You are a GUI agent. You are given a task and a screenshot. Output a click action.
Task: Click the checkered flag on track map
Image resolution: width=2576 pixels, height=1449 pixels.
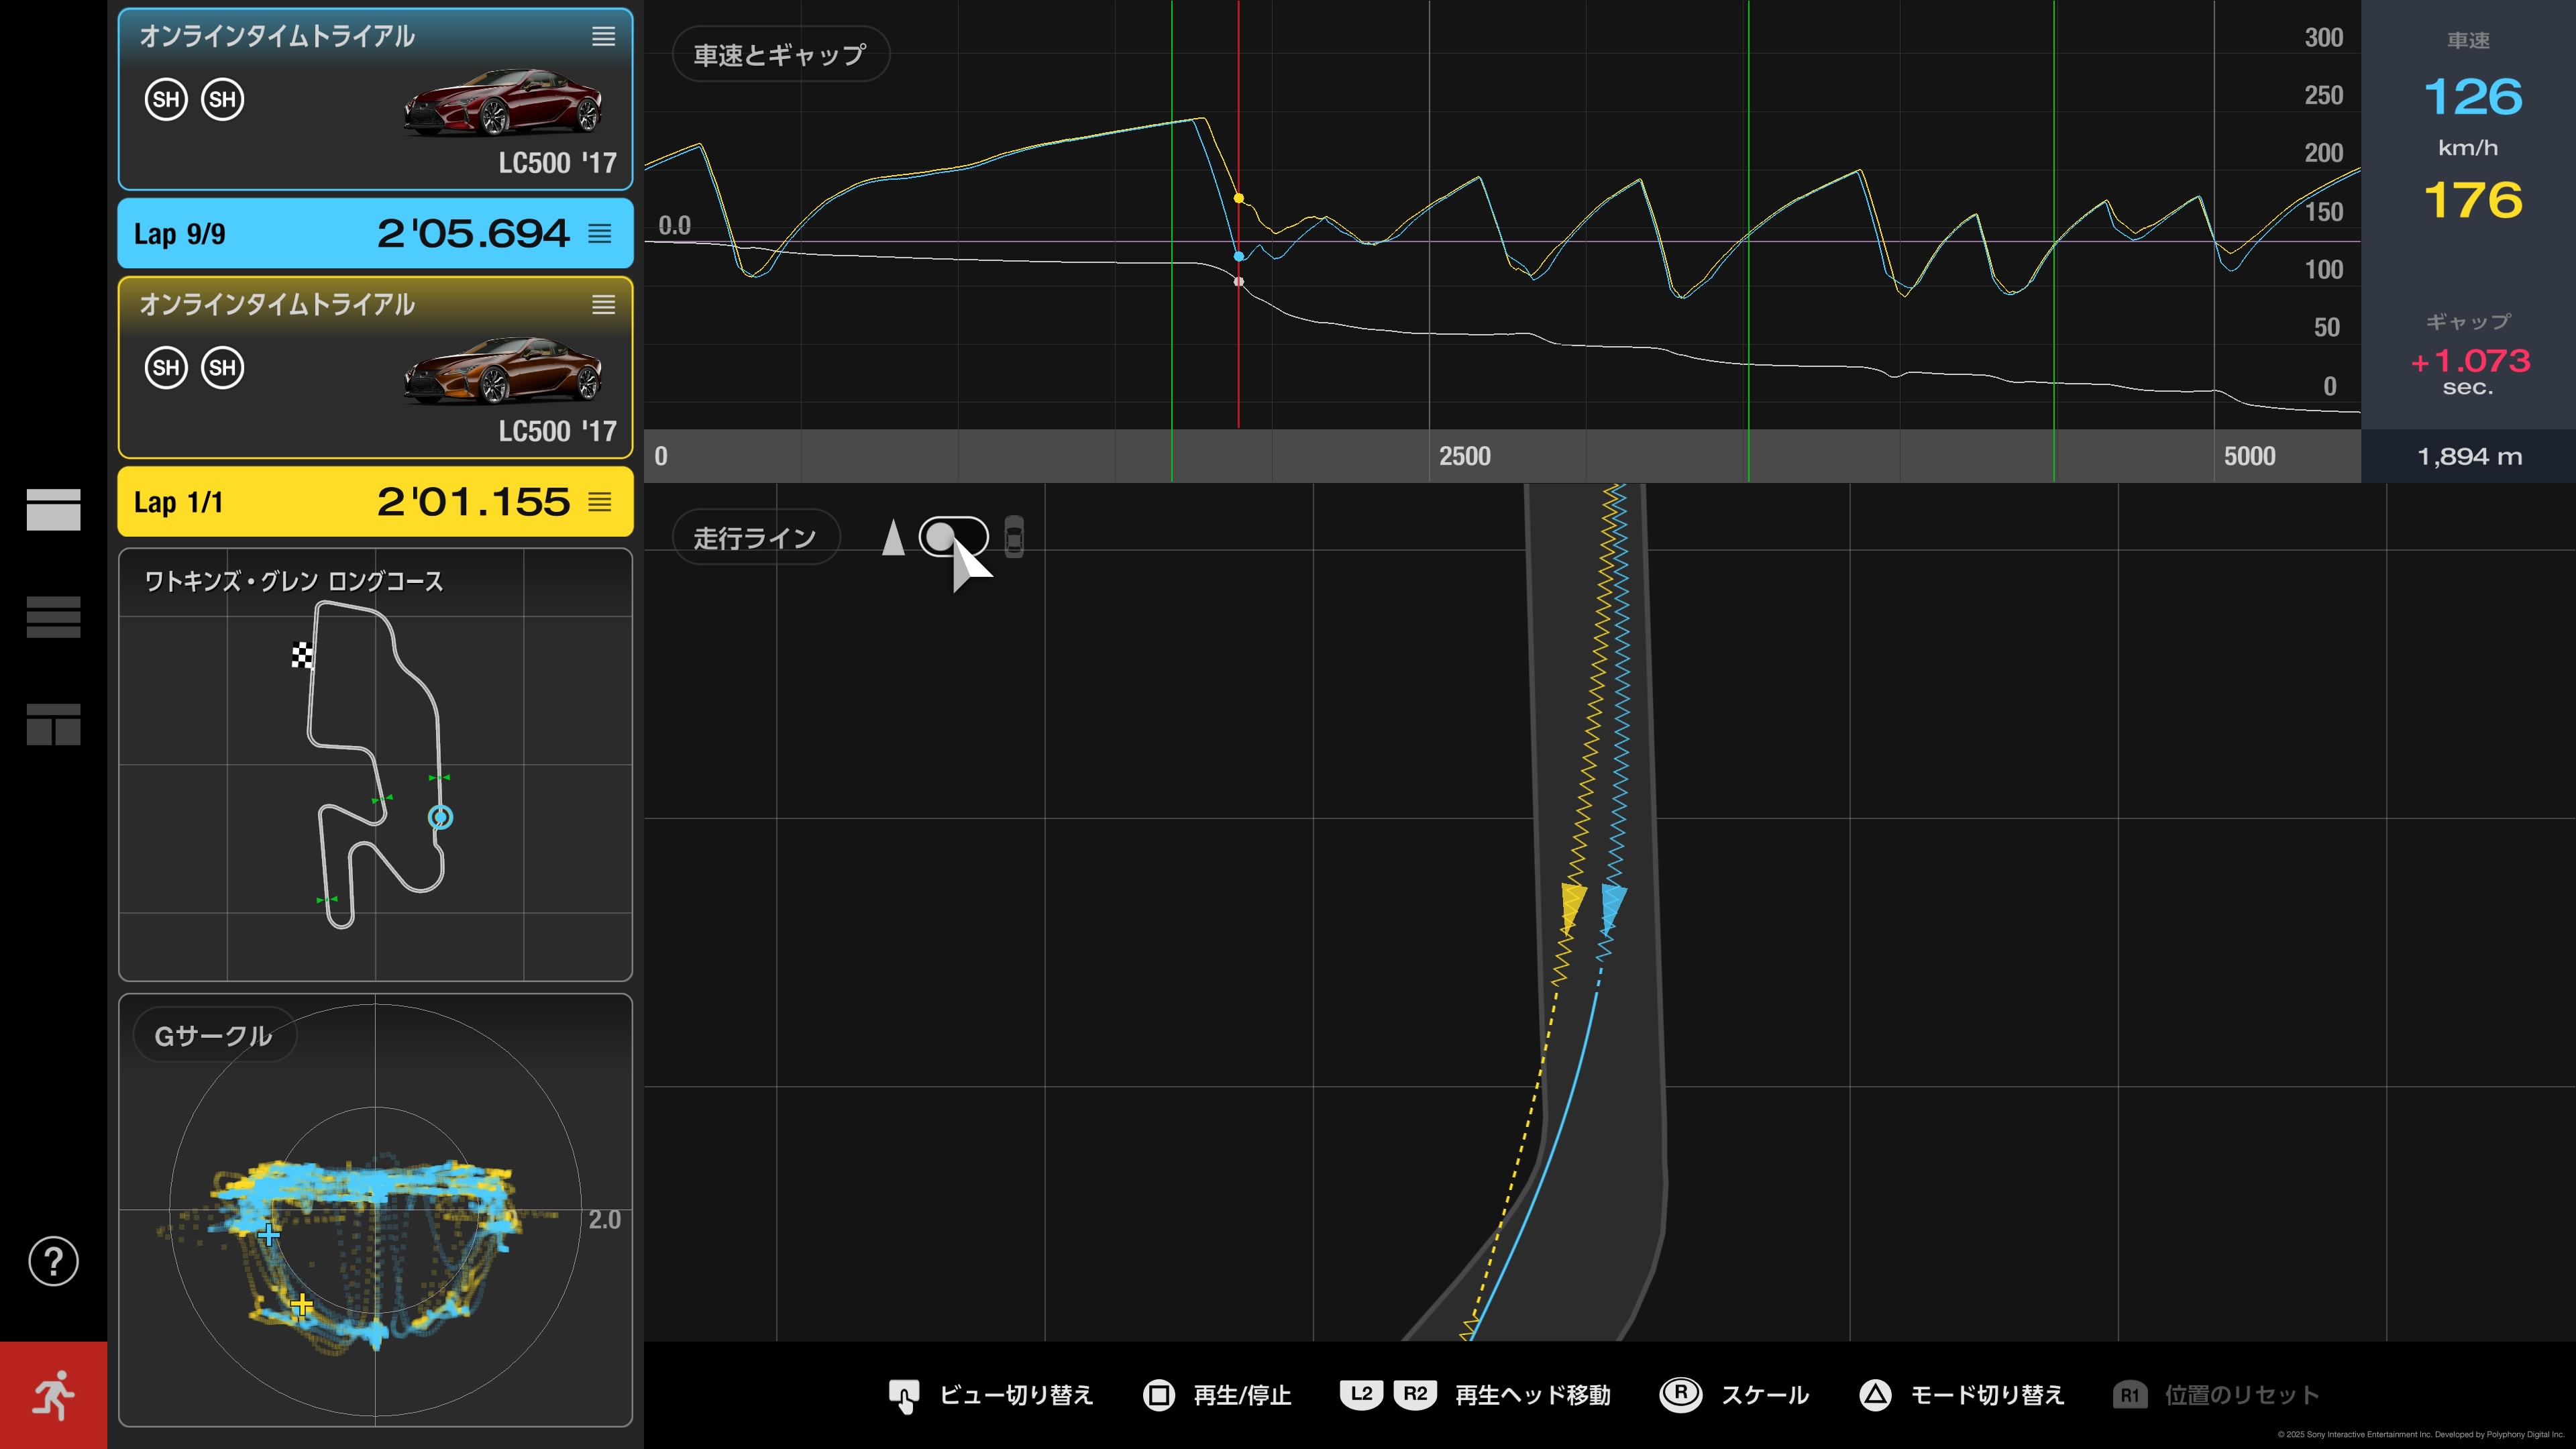(x=301, y=655)
